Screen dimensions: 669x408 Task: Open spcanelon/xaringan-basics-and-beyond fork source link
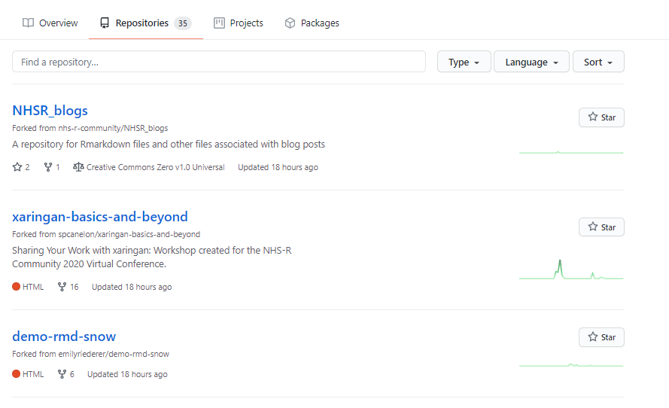coord(129,234)
